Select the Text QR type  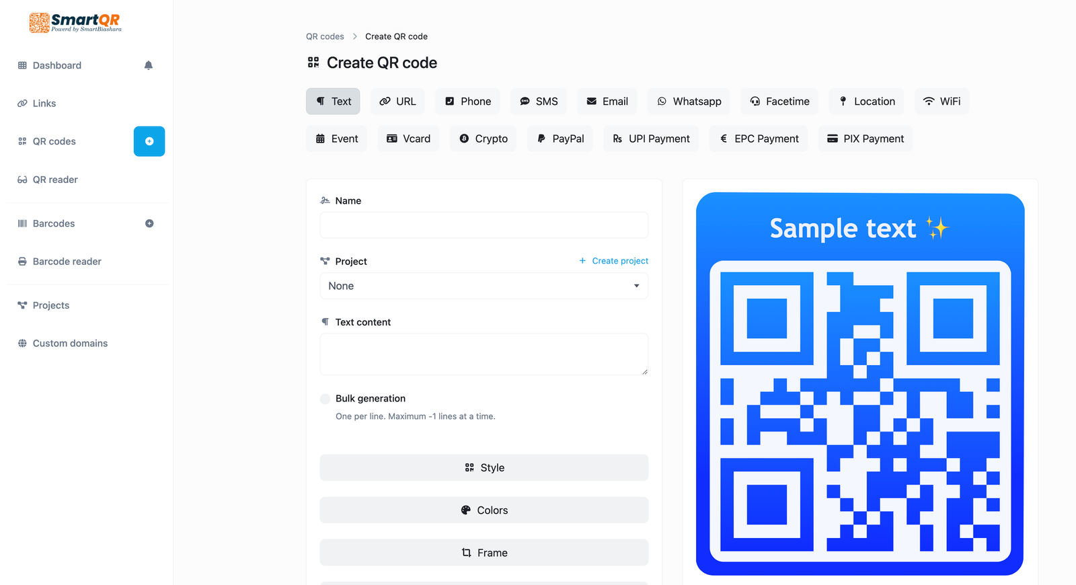click(333, 102)
